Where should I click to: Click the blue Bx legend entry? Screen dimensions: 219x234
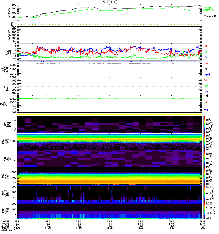coord(206,57)
